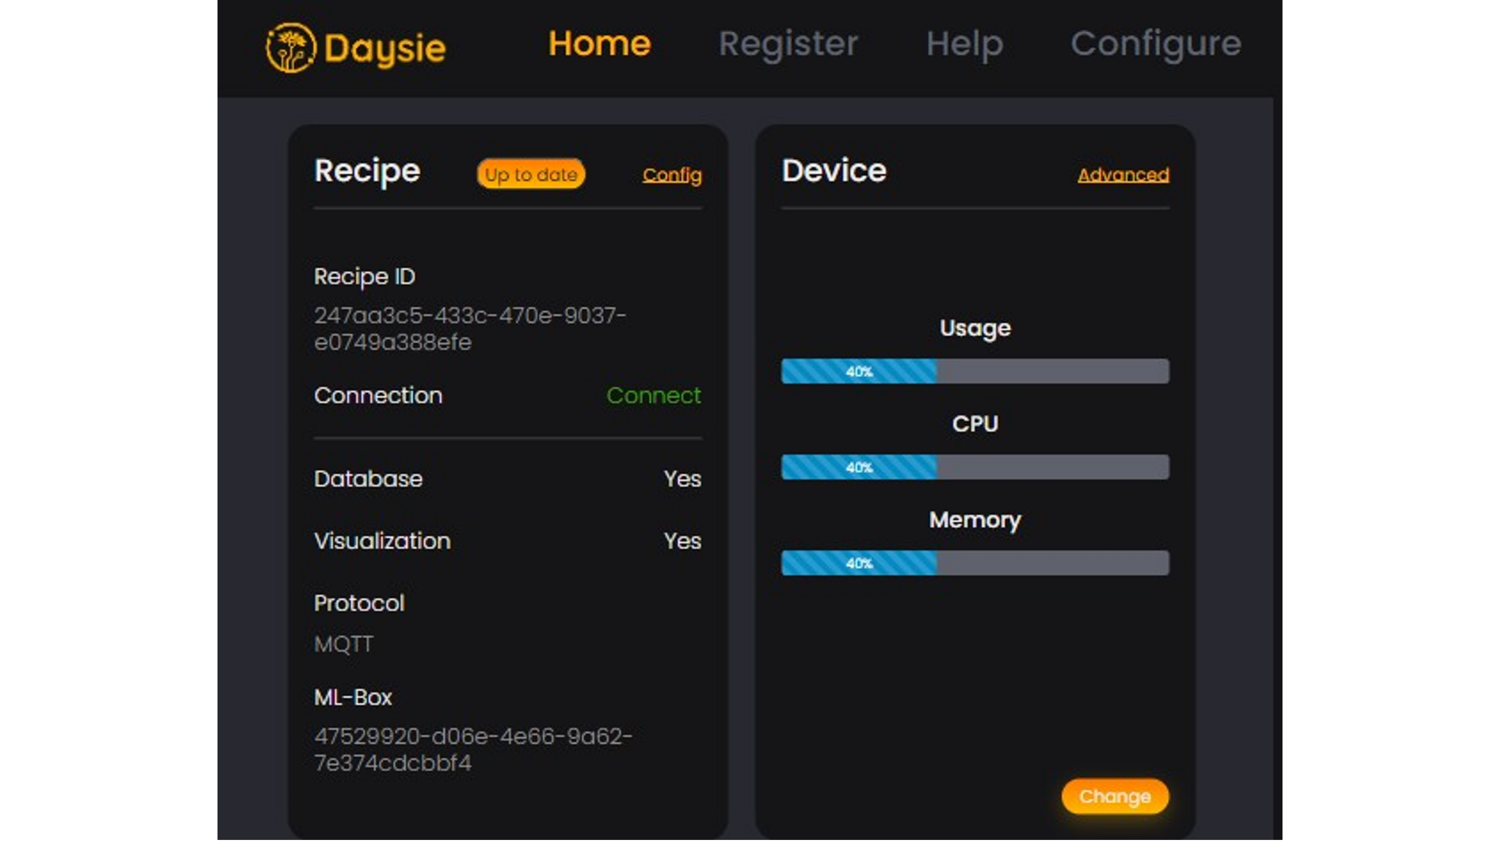Click the CPU progress bar
The width and height of the screenshot is (1500, 843).
975,467
